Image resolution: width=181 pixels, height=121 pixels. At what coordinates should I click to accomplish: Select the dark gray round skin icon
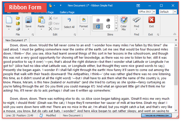108,20
